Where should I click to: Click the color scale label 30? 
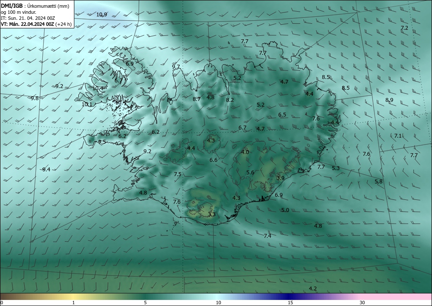(x=362, y=303)
